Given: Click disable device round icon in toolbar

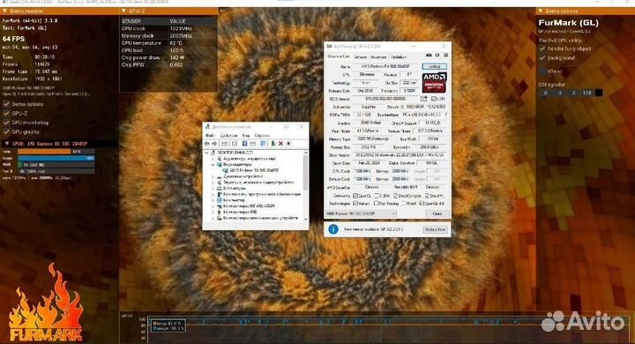Looking at the screenshot, I should 288,144.
